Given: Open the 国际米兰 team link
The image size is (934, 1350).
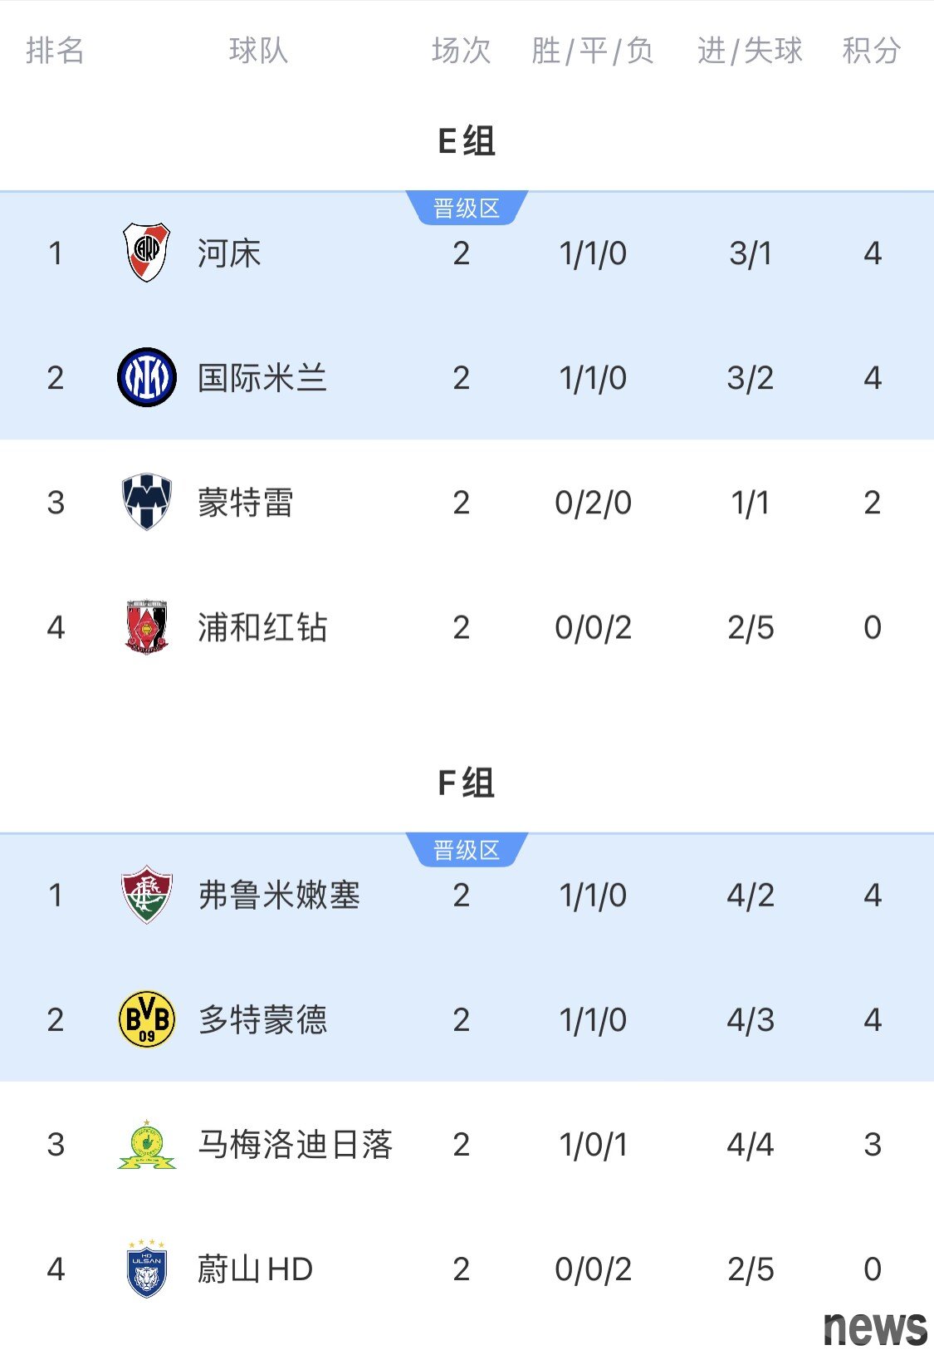Looking at the screenshot, I should click(x=262, y=378).
